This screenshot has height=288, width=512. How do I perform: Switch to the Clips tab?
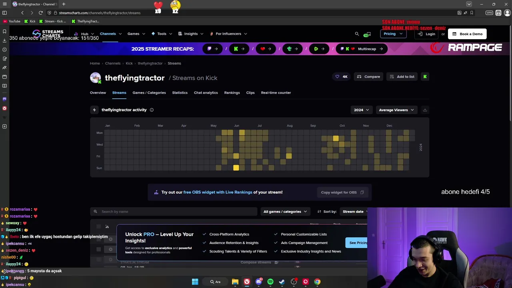click(250, 92)
